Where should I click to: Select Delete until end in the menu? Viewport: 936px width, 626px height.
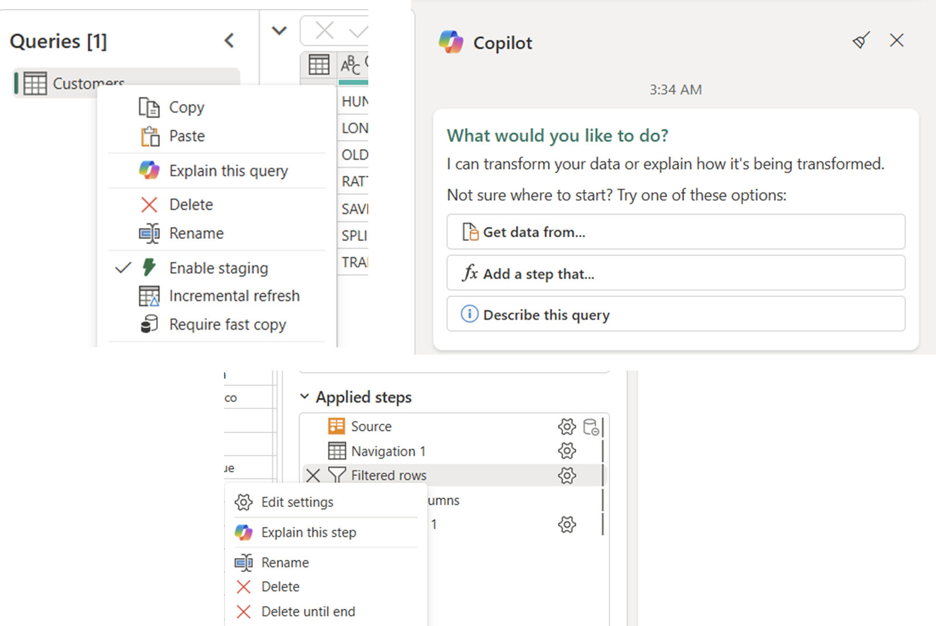(308, 611)
